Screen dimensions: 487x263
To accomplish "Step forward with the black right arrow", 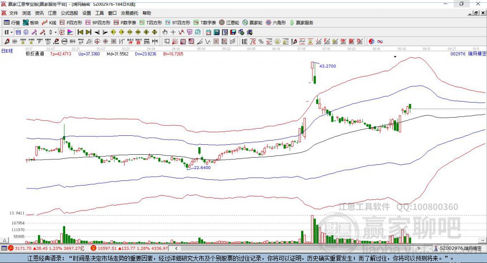I will pyautogui.click(x=105, y=32).
